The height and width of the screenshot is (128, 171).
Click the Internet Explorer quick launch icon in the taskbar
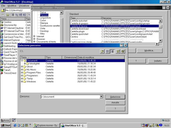point(15,125)
